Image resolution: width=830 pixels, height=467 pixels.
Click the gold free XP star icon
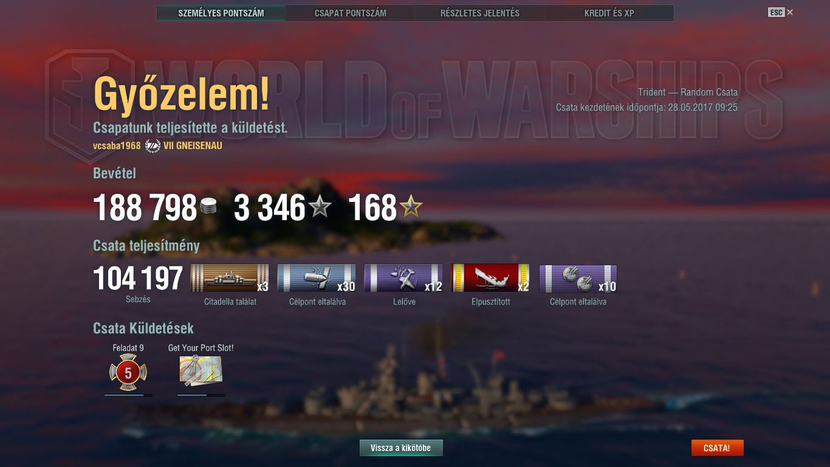411,207
